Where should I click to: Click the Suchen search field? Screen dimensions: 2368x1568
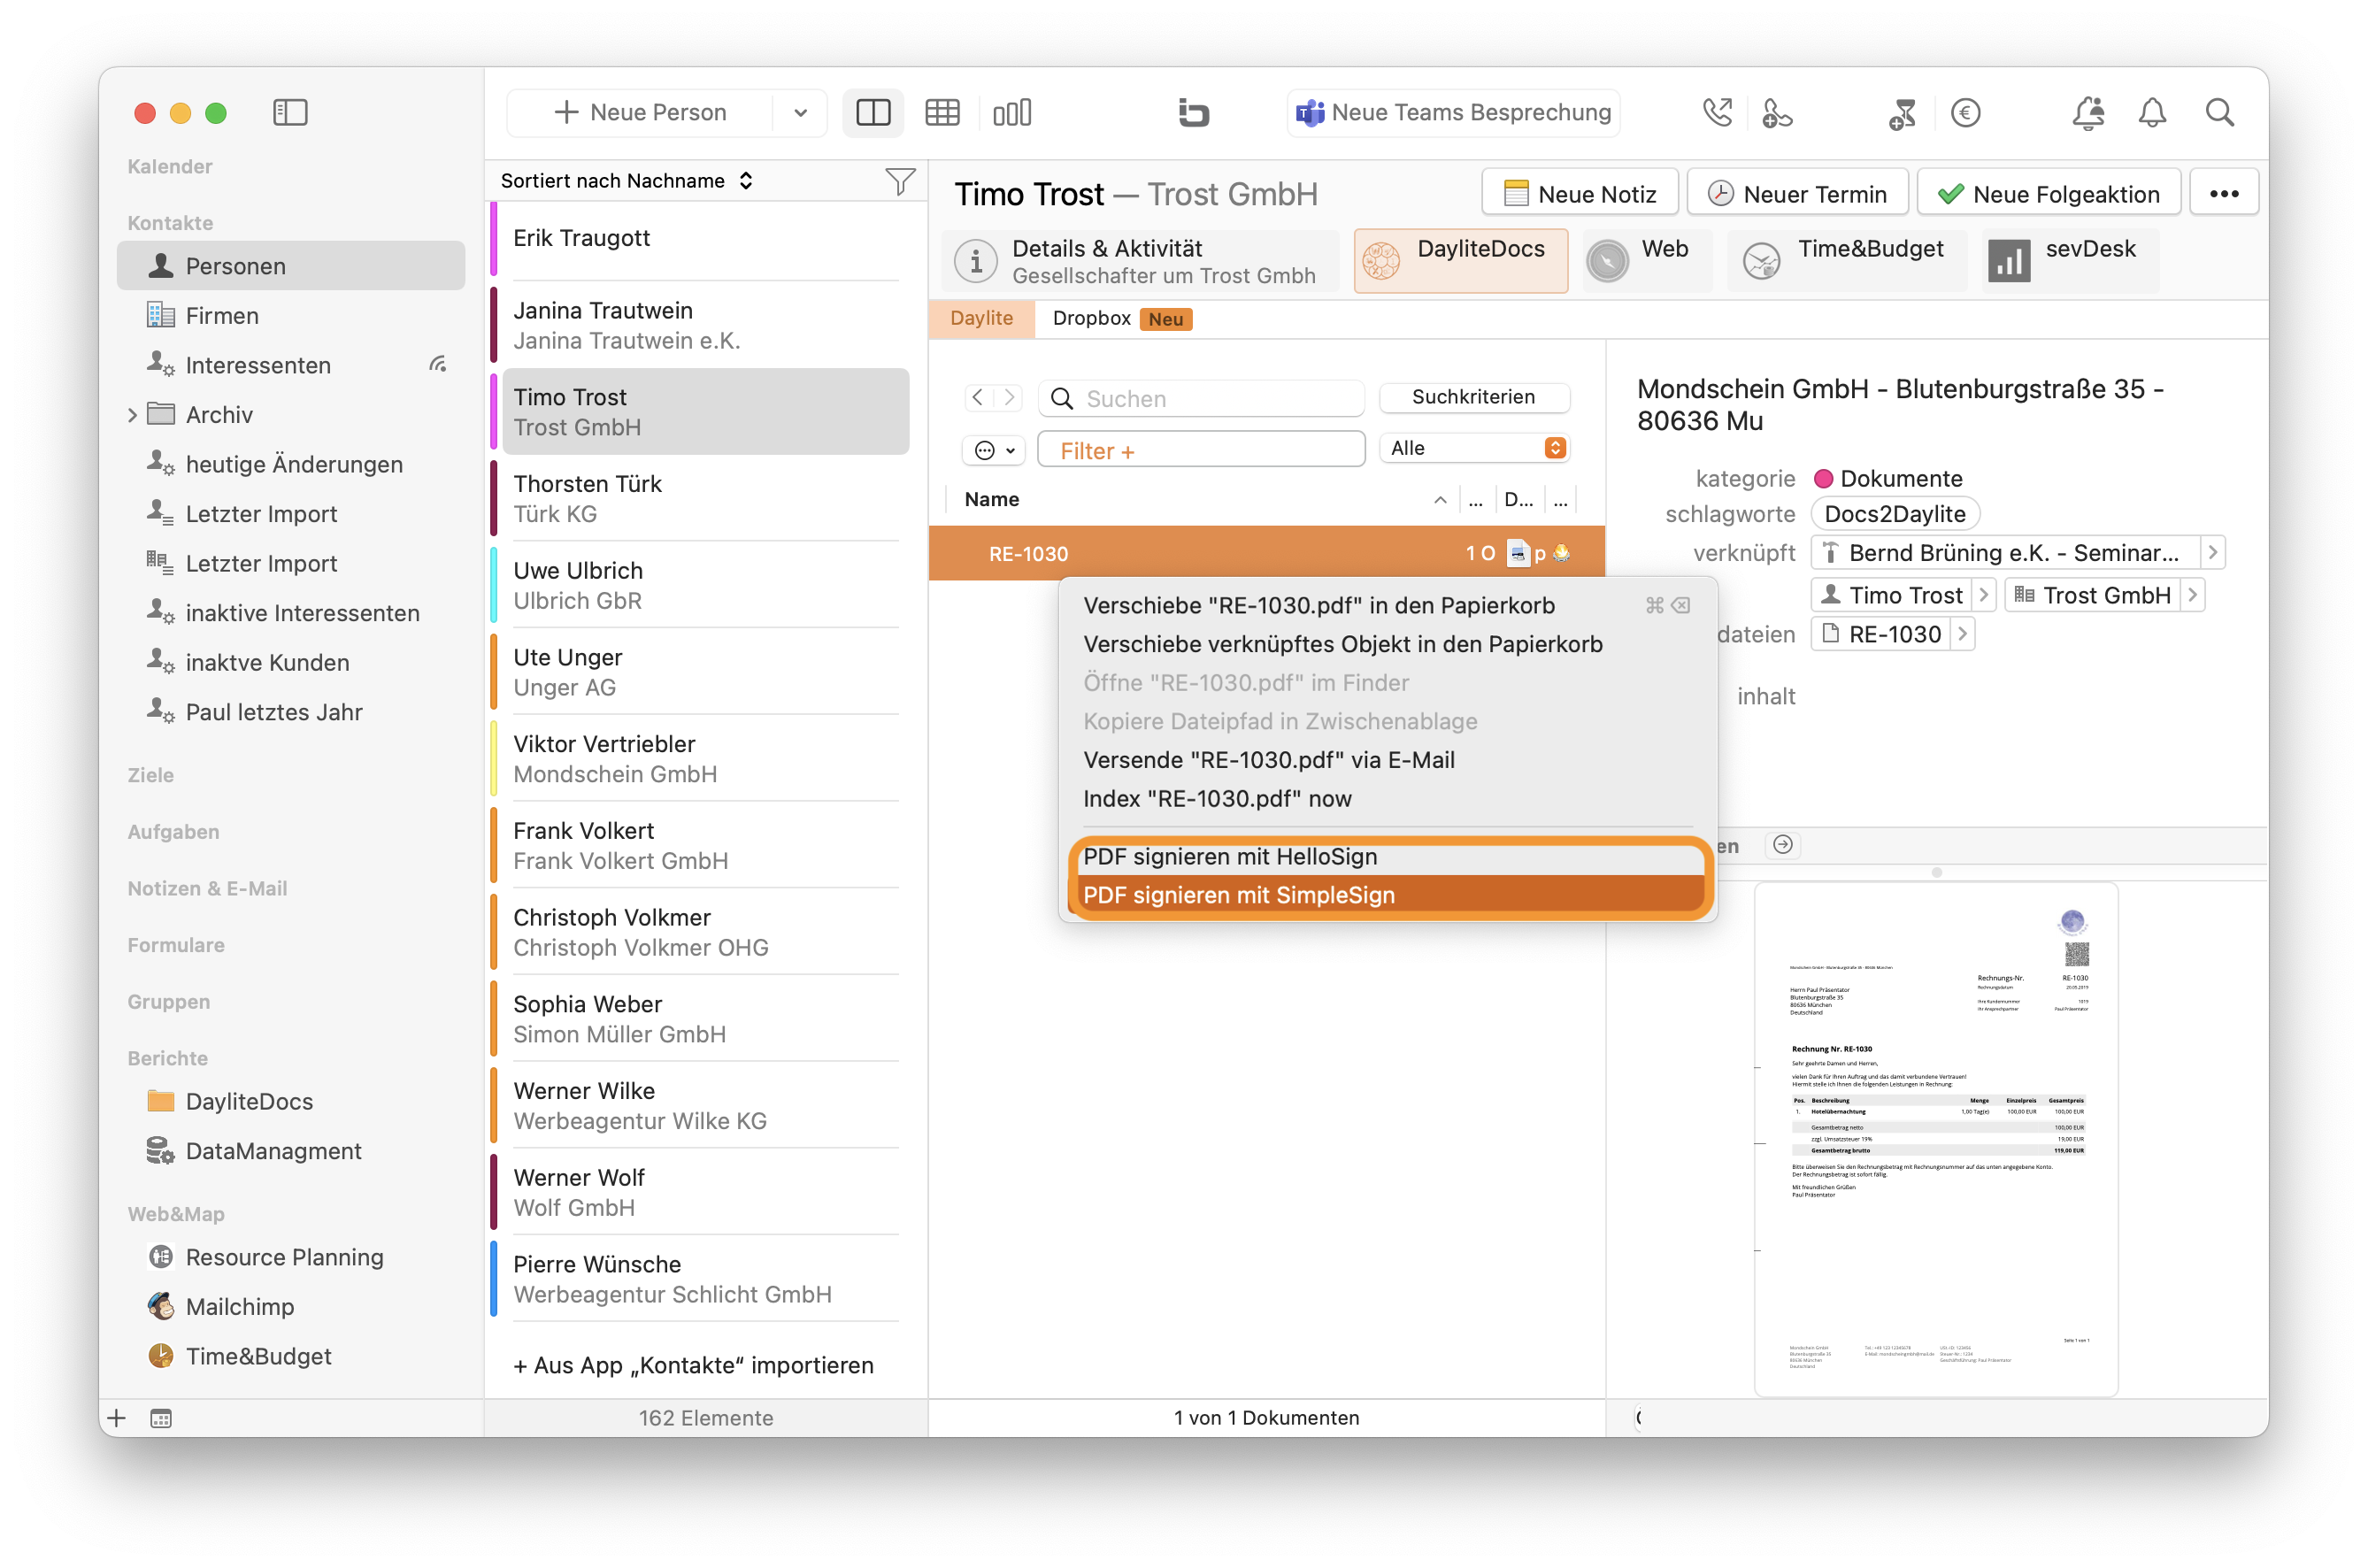pyautogui.click(x=1201, y=398)
